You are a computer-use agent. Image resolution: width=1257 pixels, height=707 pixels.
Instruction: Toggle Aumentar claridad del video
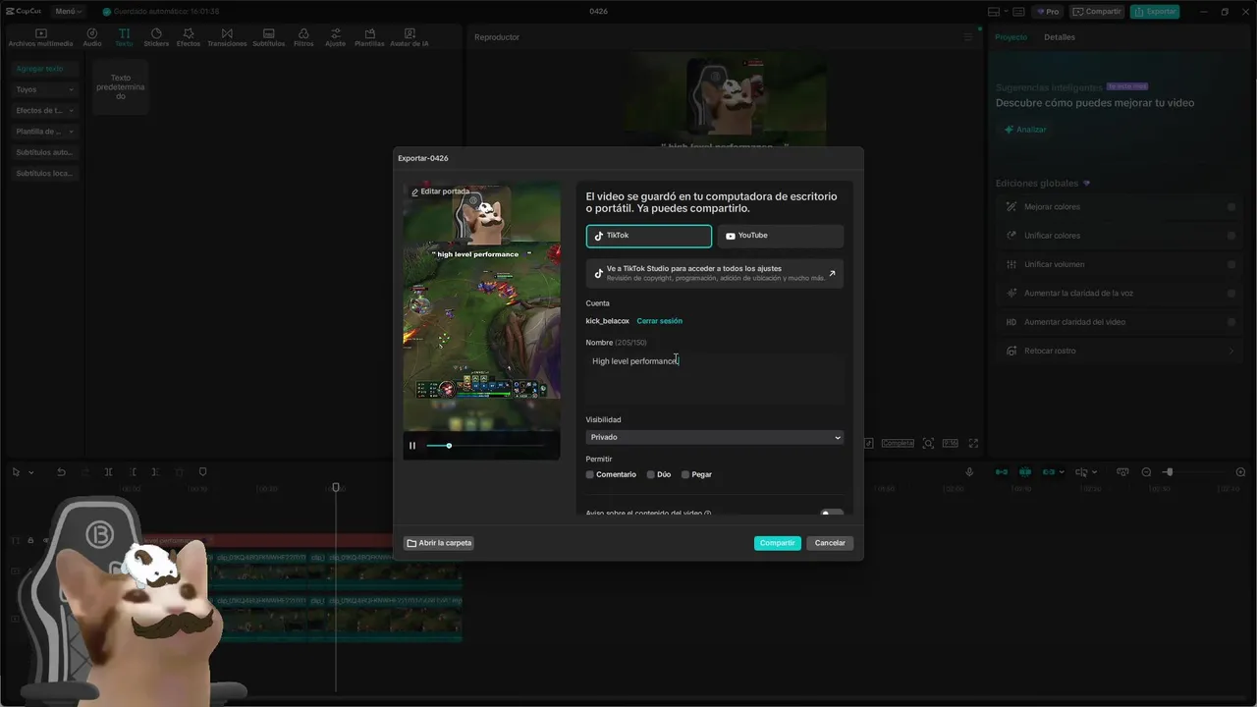(x=1231, y=322)
